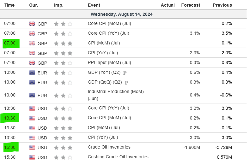249x164 pixels.
Task: Sort by the Time column header
Action: click(x=10, y=5)
